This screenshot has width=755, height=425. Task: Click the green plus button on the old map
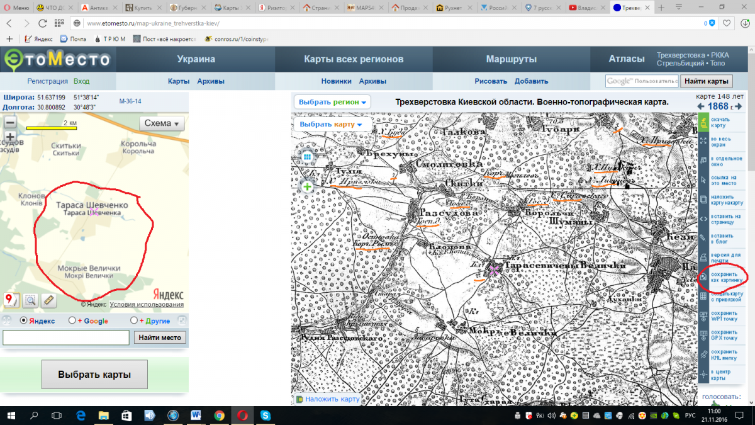(307, 186)
